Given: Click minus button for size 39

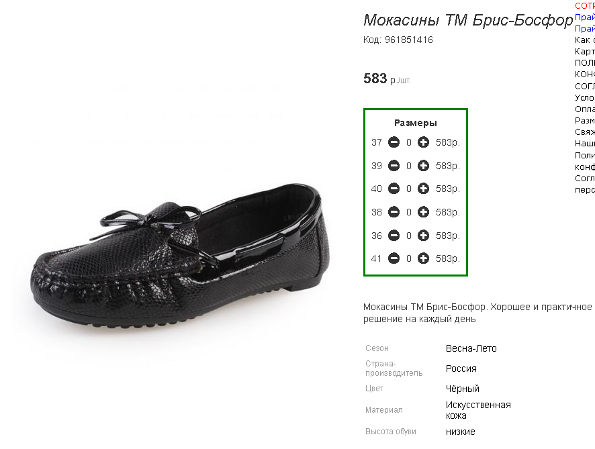Looking at the screenshot, I should (394, 166).
